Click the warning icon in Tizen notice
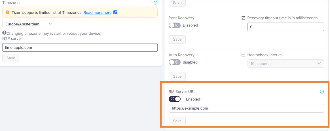The width and height of the screenshot is (330, 131). coord(7,12)
